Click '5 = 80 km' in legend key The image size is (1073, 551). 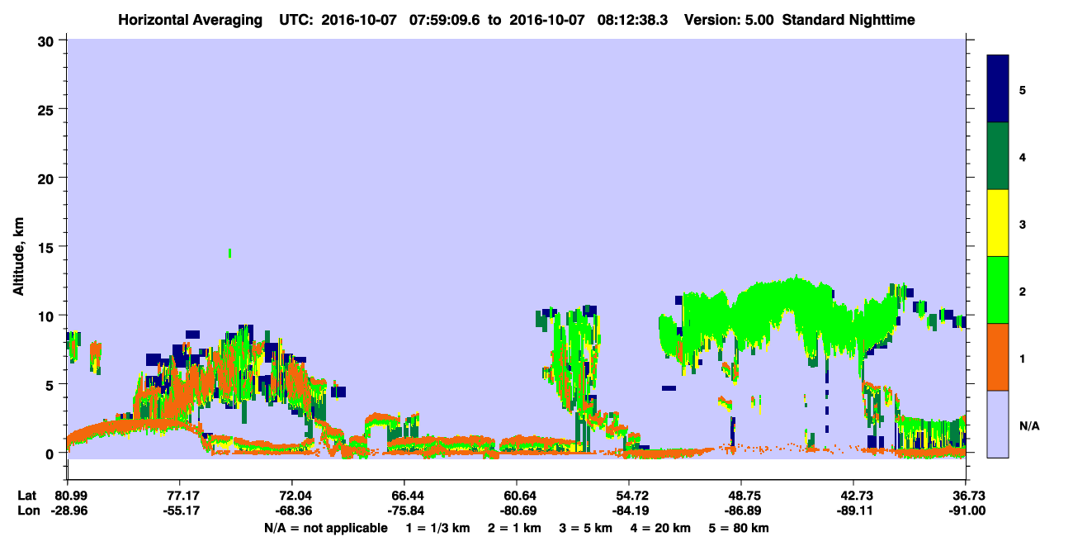[739, 528]
